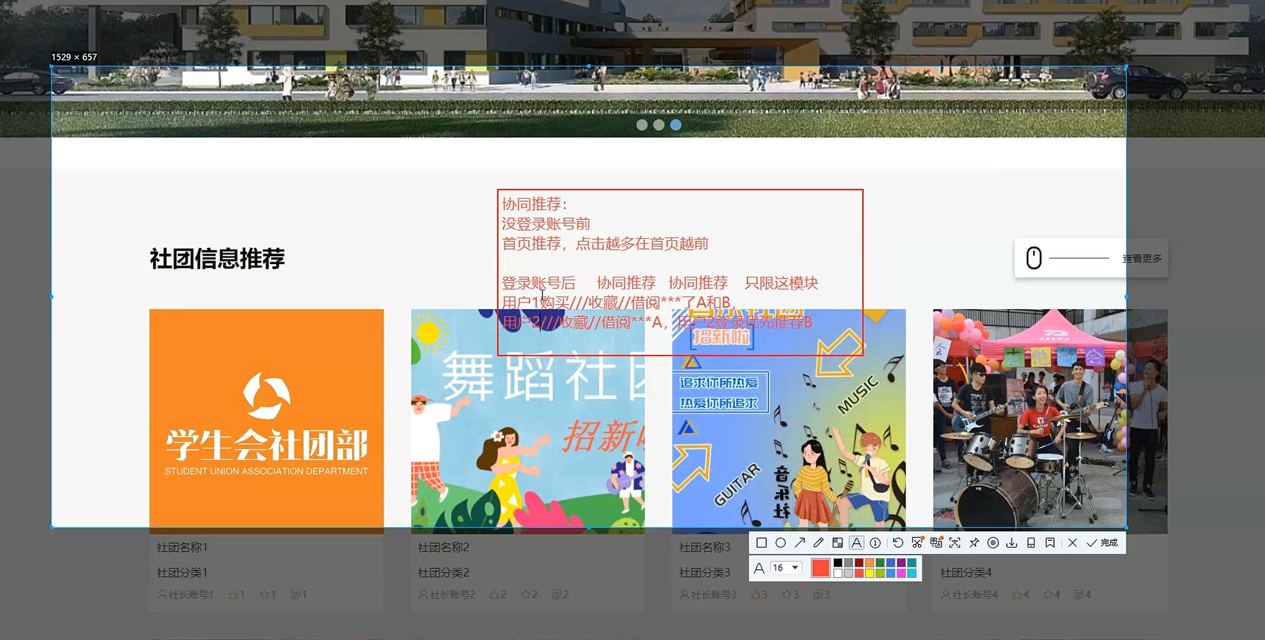Select the ellipse drawing tool
This screenshot has width=1265, height=640.
(x=781, y=543)
